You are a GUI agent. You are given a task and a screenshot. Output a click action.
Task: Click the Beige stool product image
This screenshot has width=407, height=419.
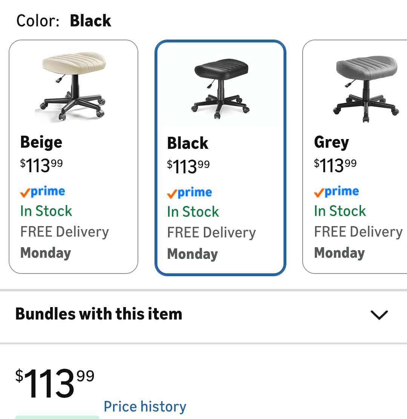(x=73, y=87)
